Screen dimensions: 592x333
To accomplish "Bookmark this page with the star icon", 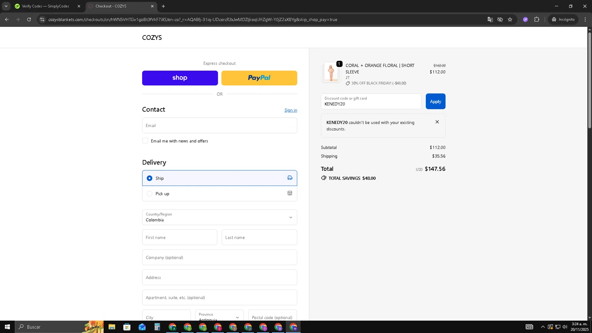I will 510,19.
